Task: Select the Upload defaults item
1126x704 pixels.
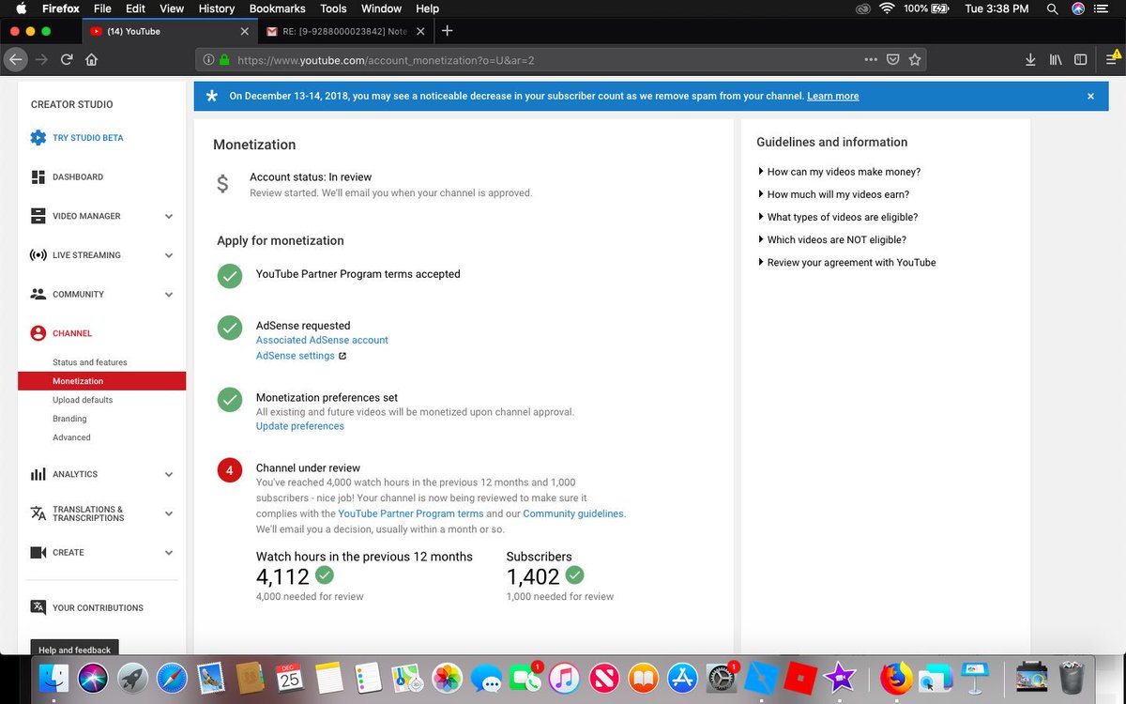Action: 83,400
